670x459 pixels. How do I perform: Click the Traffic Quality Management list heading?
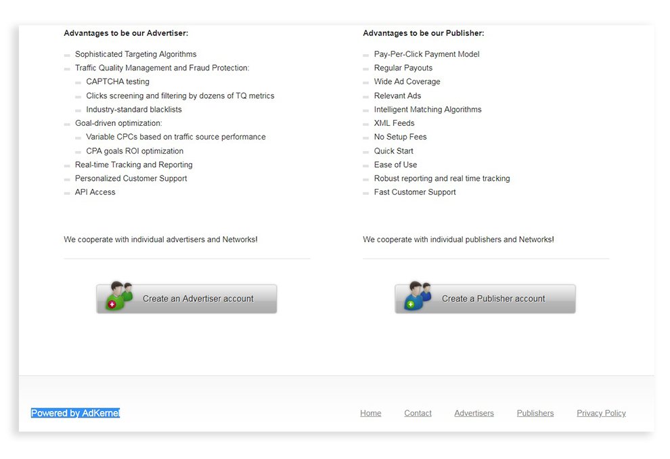click(x=162, y=68)
